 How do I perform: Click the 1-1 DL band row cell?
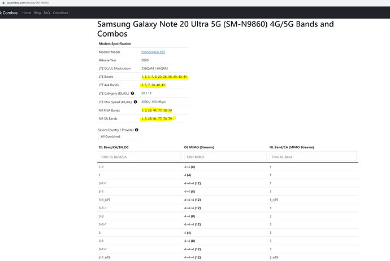tap(101, 167)
